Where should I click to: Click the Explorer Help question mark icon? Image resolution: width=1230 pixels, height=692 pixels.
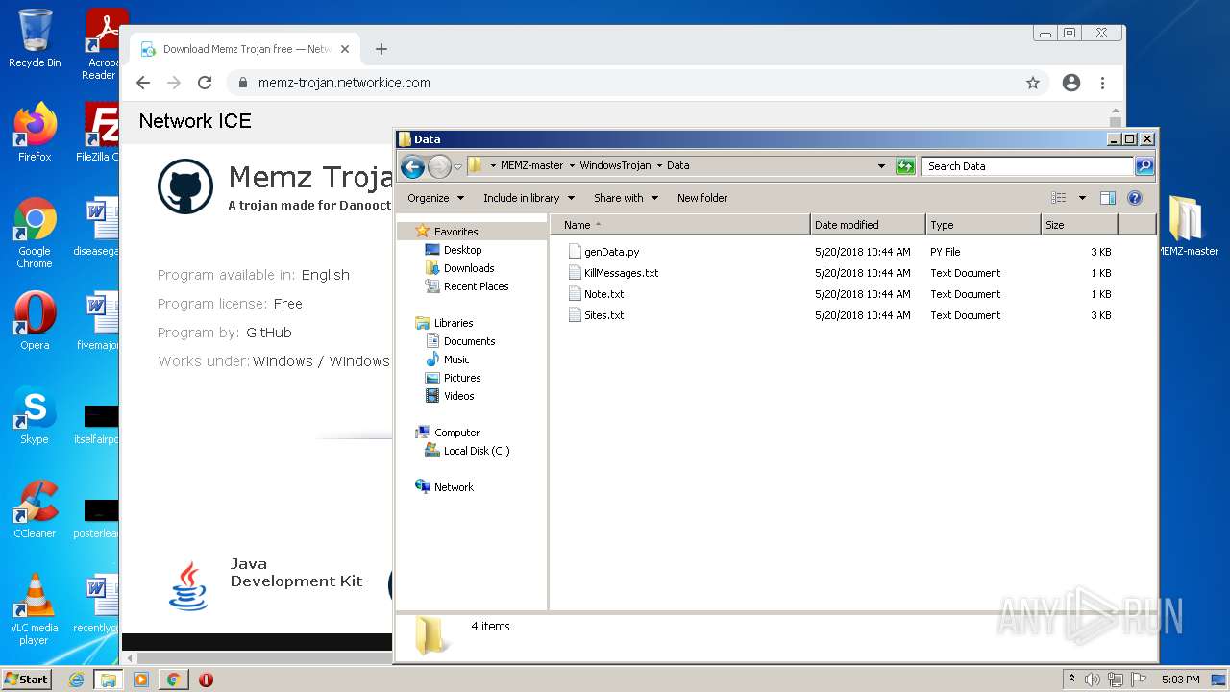coord(1135,198)
